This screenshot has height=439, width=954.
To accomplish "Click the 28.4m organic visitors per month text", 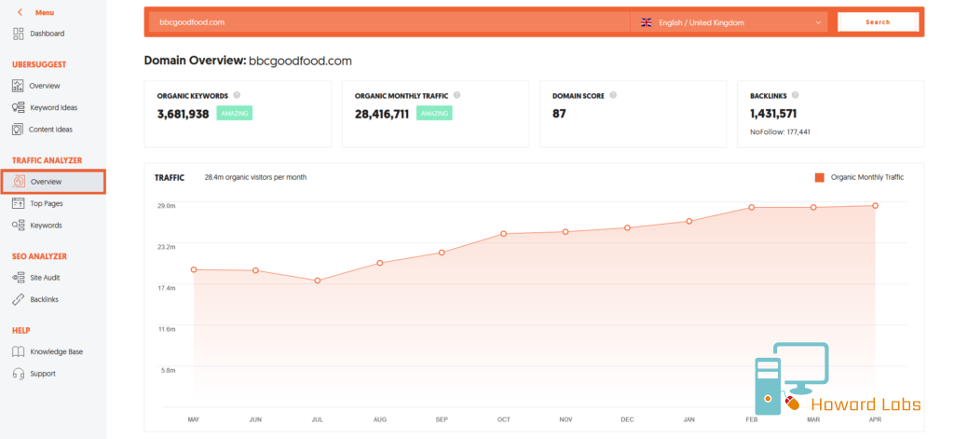I will tap(255, 177).
